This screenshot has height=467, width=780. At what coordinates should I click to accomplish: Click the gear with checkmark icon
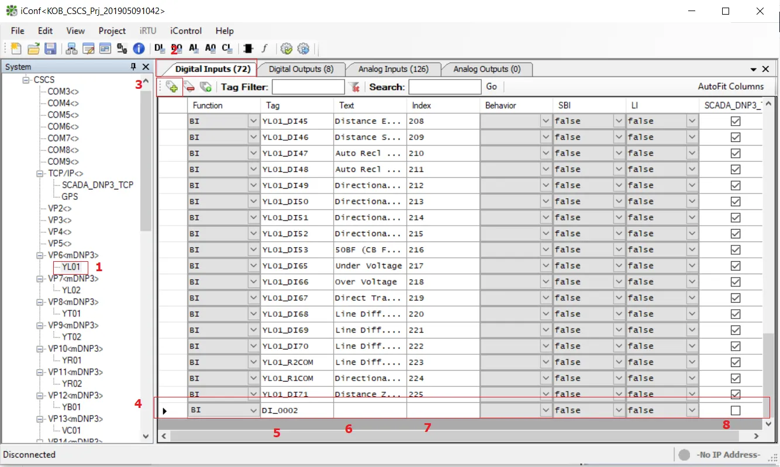287,49
